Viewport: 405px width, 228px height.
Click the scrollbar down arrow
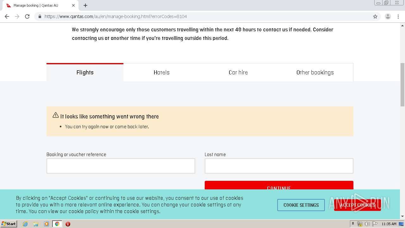(402, 216)
